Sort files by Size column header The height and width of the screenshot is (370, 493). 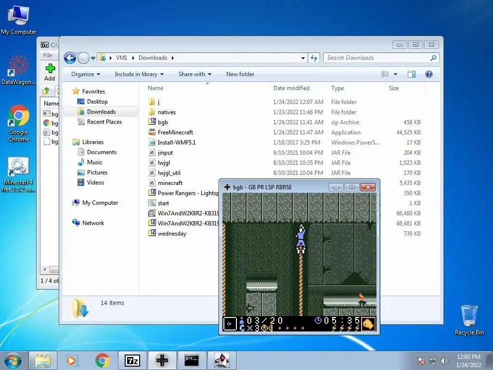tap(405, 88)
